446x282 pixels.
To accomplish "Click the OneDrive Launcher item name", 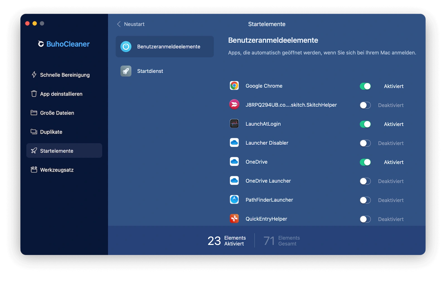I will point(268,181).
